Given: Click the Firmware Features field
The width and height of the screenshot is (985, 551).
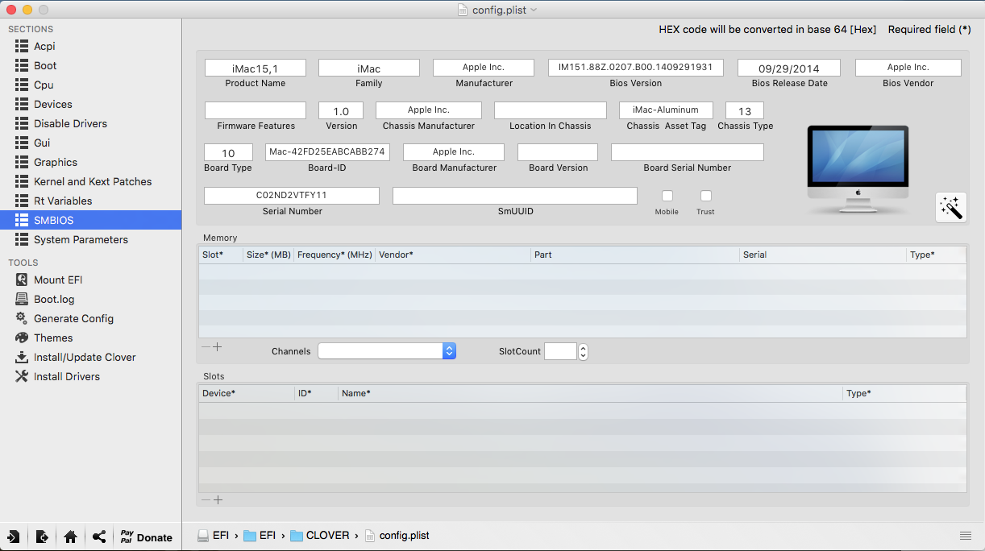Looking at the screenshot, I should tap(256, 110).
